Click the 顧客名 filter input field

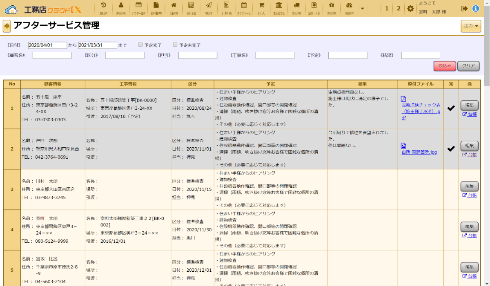(x=52, y=55)
